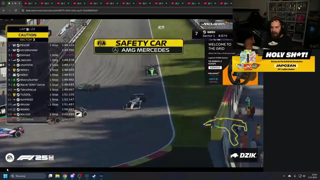This screenshot has height=180, width=320.
Task: Open Task View from the taskbar
Action: pyautogui.click(x=50, y=176)
